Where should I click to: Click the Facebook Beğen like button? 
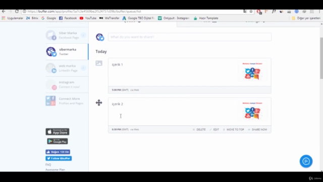pos(58,152)
